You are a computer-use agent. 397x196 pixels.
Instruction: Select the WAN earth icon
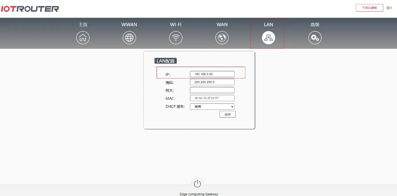(x=222, y=38)
